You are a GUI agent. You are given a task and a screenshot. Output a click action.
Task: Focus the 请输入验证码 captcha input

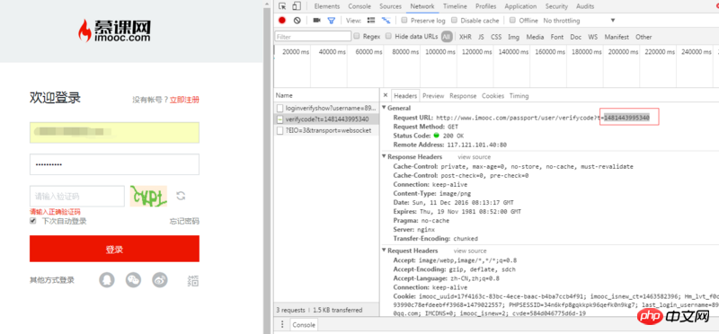coord(77,196)
